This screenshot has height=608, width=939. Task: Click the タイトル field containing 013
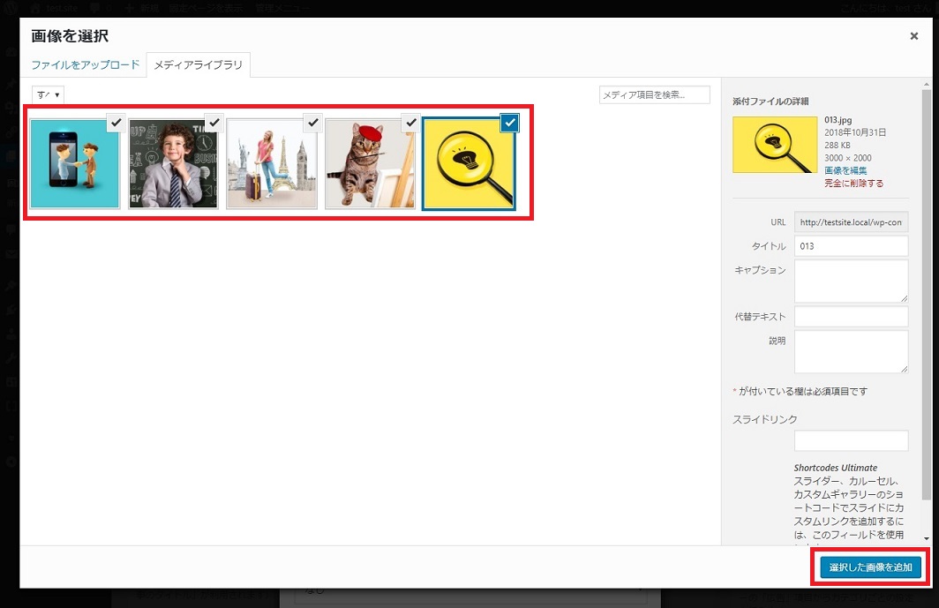pos(851,246)
